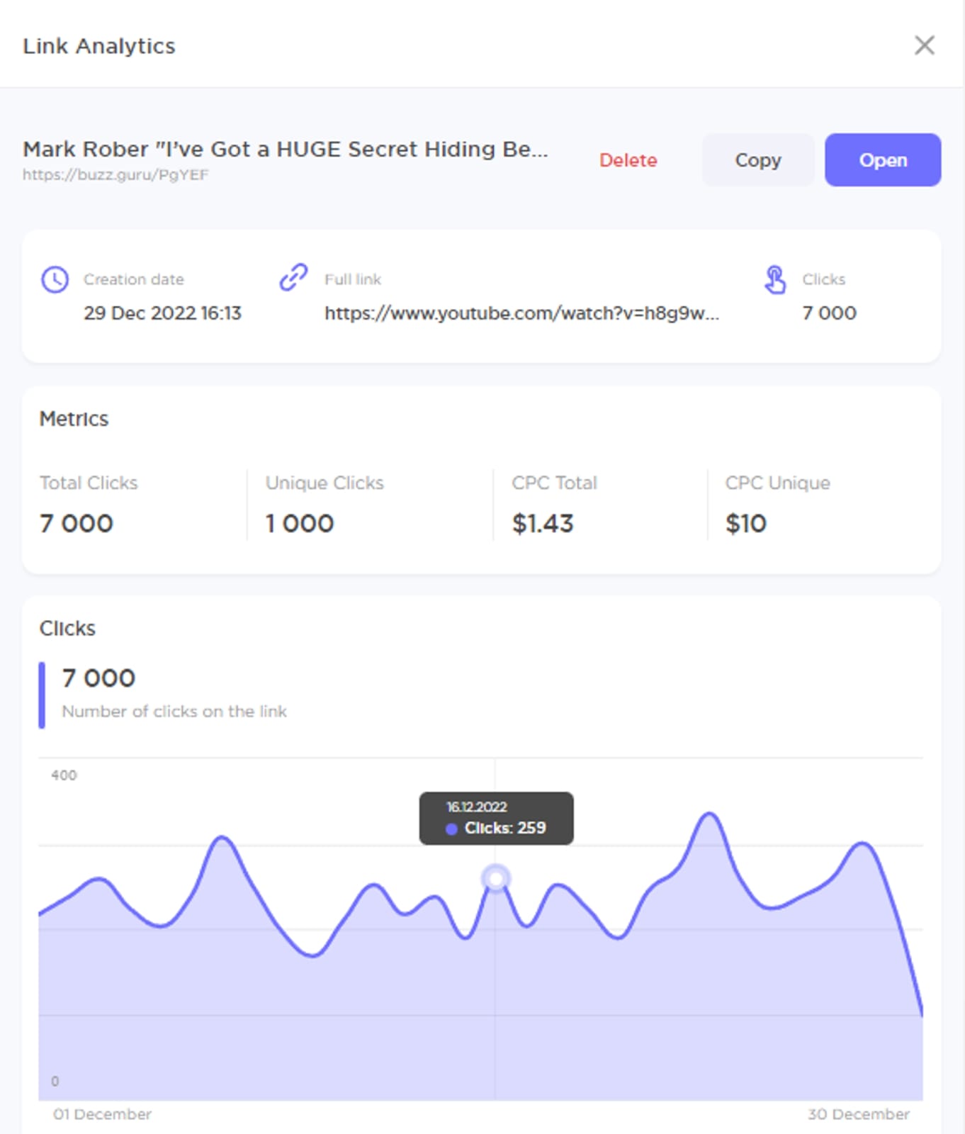Select the Mark Rober link title
Viewport: 965px width, 1134px height.
(285, 149)
